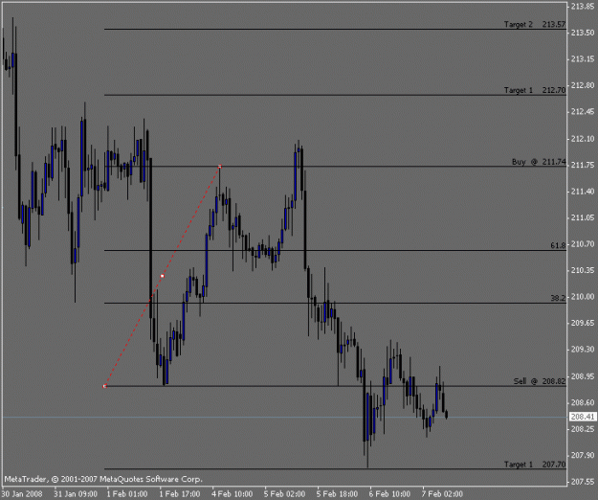598x500 pixels.
Task: Click the 31 Jan 09:00 time label
Action: coord(76,494)
